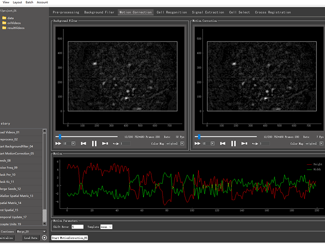The height and width of the screenshot is (244, 325).
Task: Open the oriVideos folder
Action: [11, 23]
